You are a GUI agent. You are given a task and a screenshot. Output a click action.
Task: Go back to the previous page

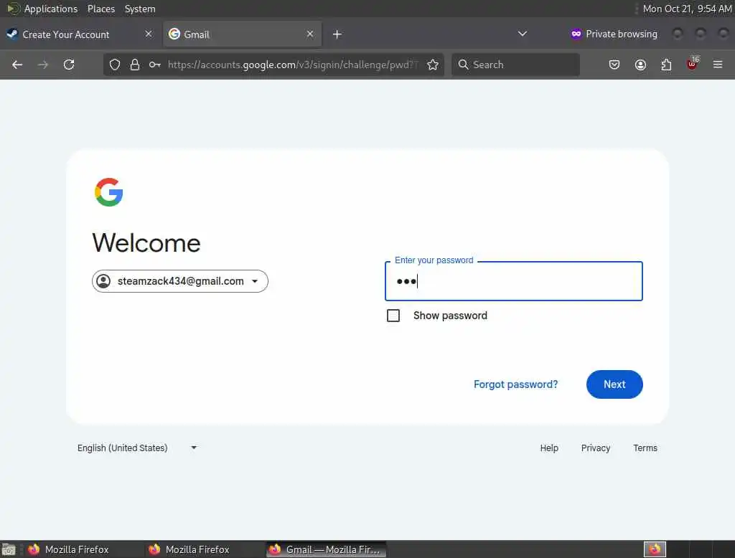tap(17, 65)
